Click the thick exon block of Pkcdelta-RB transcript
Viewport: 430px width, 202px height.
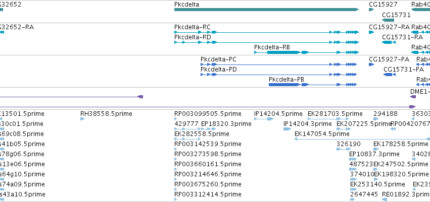click(x=283, y=52)
